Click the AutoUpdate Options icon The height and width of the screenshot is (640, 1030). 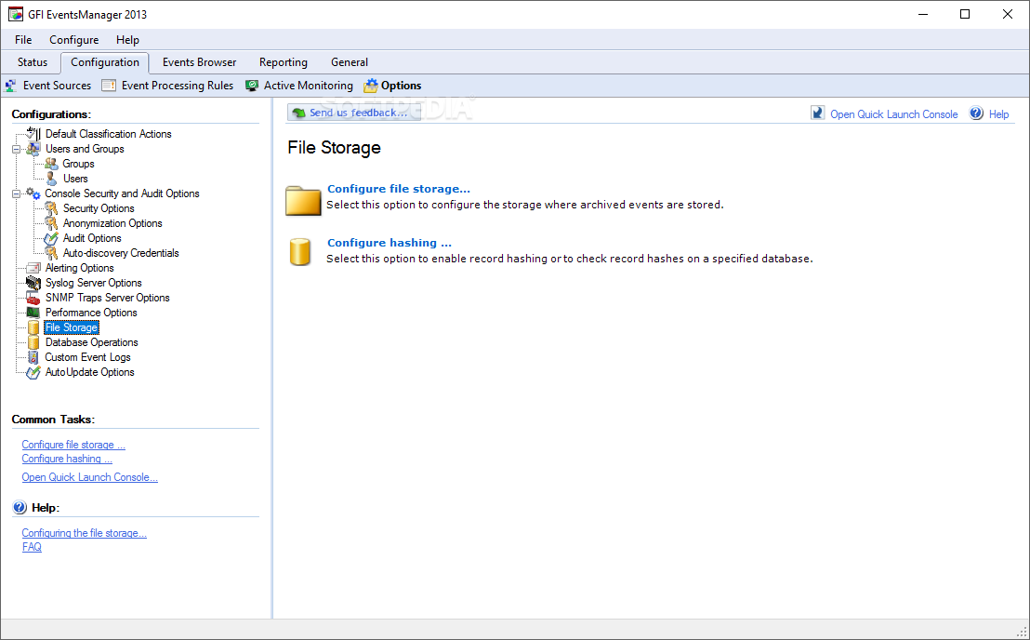(x=33, y=373)
